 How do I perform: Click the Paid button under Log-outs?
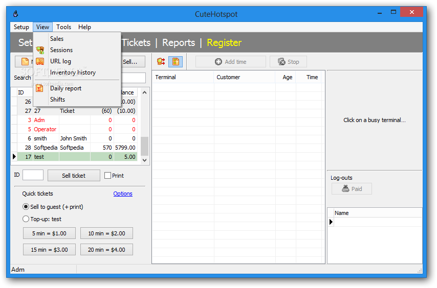click(352, 189)
